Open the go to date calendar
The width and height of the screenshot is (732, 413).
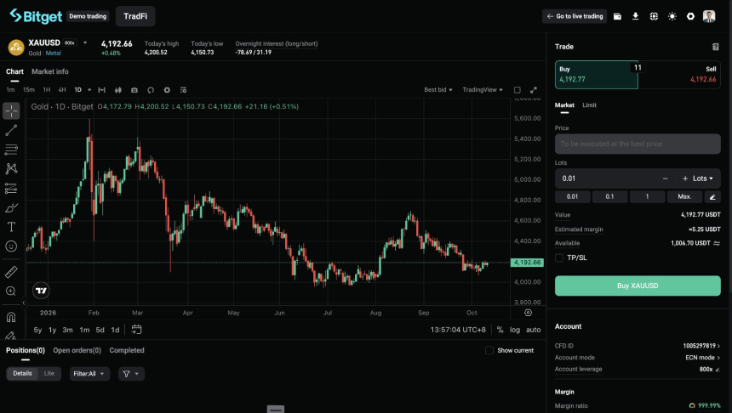point(136,330)
